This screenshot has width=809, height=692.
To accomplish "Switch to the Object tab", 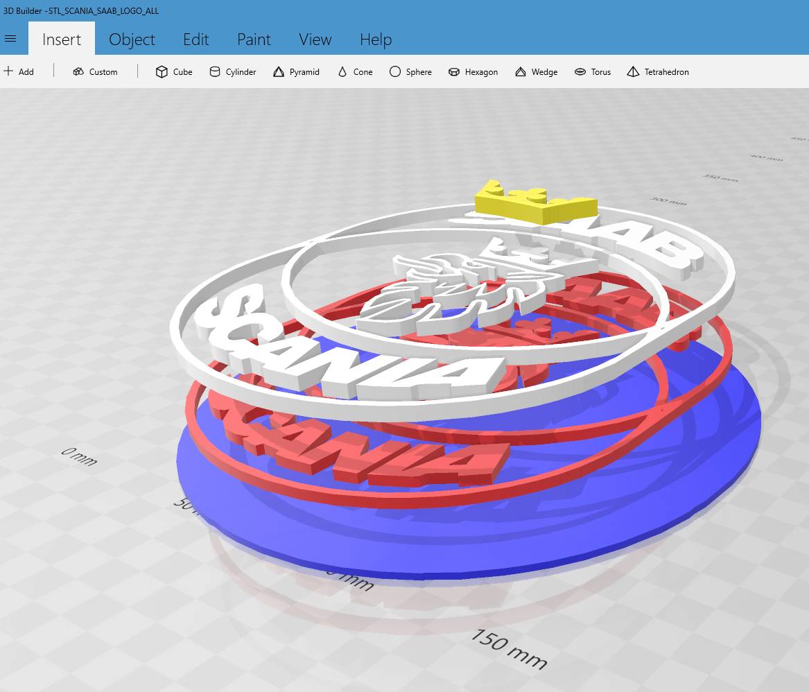I will (132, 40).
